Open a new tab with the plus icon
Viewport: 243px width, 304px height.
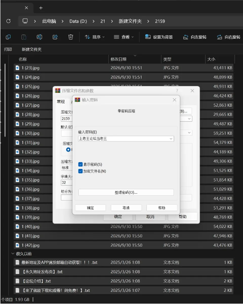(x=41, y=8)
